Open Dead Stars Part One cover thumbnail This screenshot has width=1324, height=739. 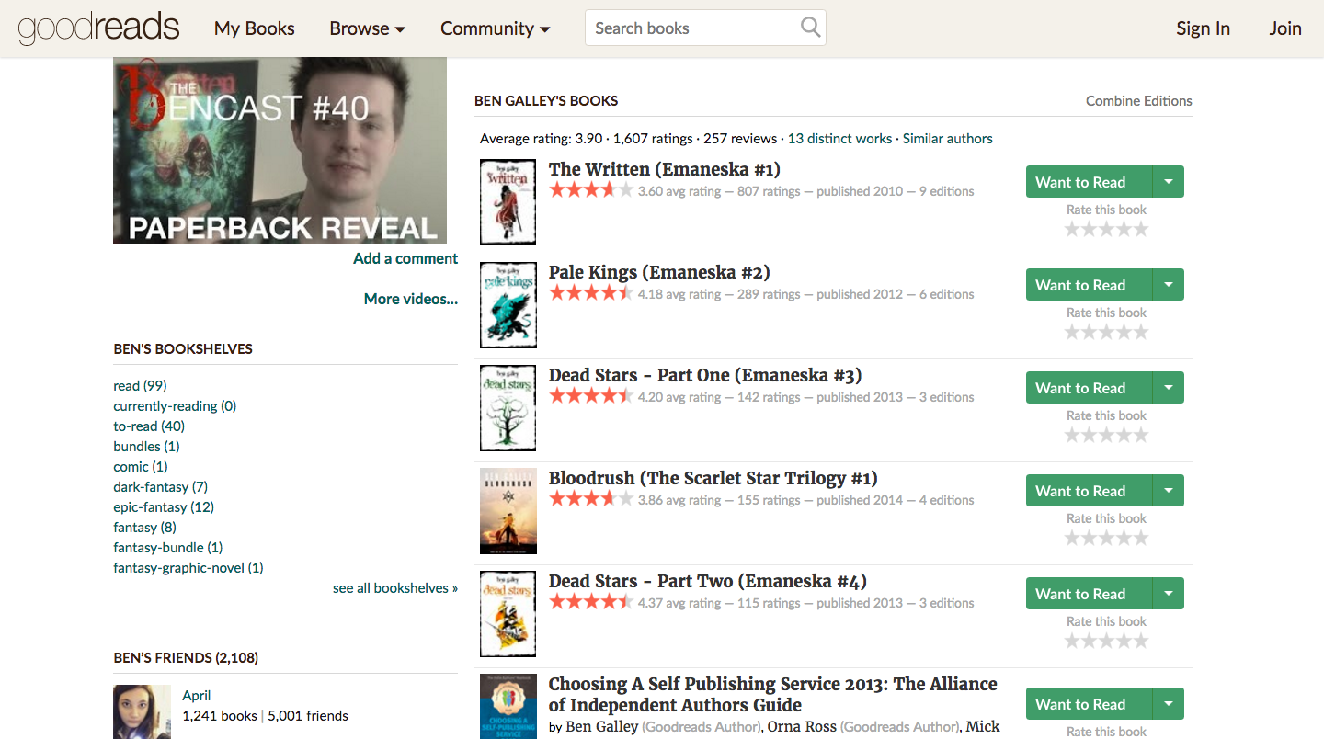pos(508,408)
